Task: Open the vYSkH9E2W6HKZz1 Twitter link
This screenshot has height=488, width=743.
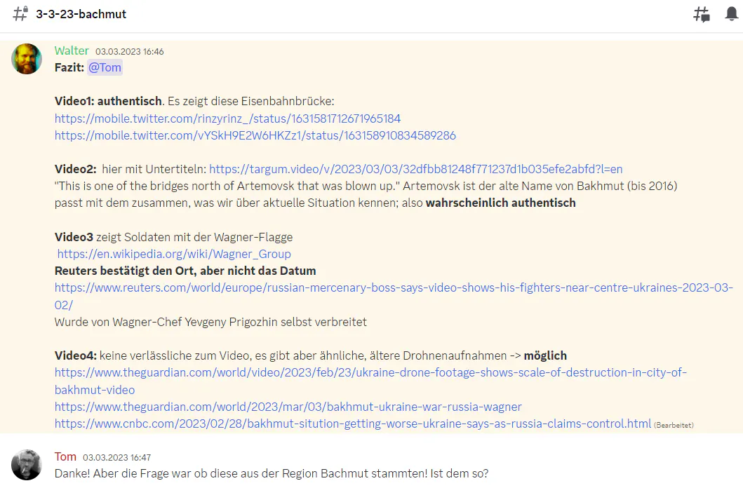Action: point(255,135)
